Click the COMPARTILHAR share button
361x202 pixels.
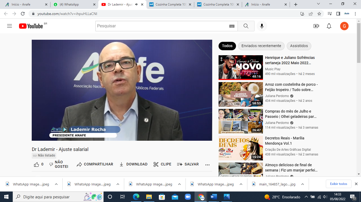click(95, 164)
